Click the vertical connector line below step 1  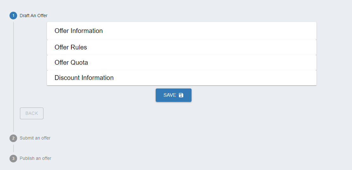pyautogui.click(x=13, y=76)
